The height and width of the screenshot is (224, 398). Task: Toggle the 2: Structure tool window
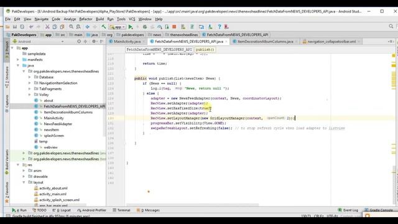(x=7, y=77)
